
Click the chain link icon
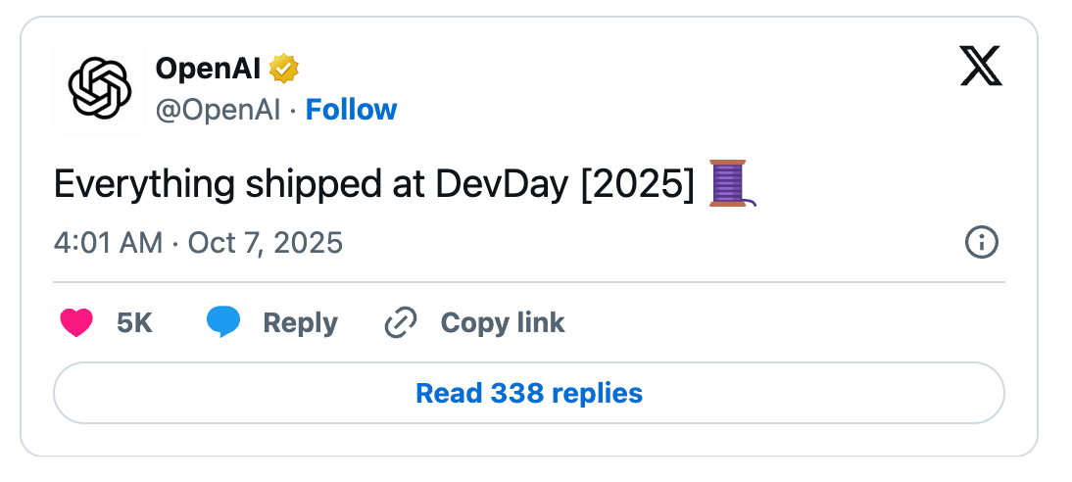pos(400,322)
